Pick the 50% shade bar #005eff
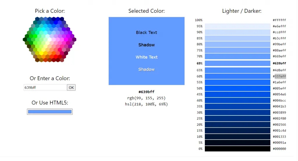298x161 pixels. tap(237, 88)
